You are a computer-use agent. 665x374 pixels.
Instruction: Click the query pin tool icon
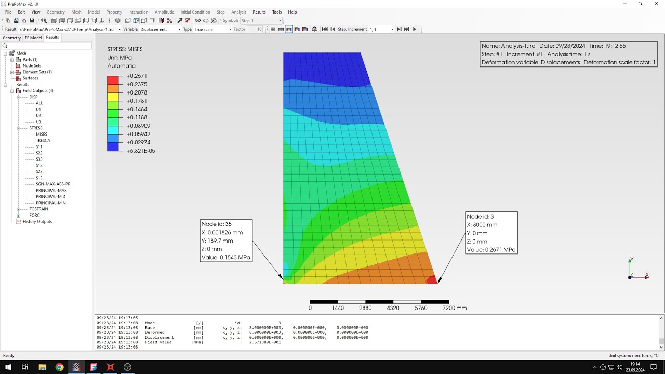[179, 20]
